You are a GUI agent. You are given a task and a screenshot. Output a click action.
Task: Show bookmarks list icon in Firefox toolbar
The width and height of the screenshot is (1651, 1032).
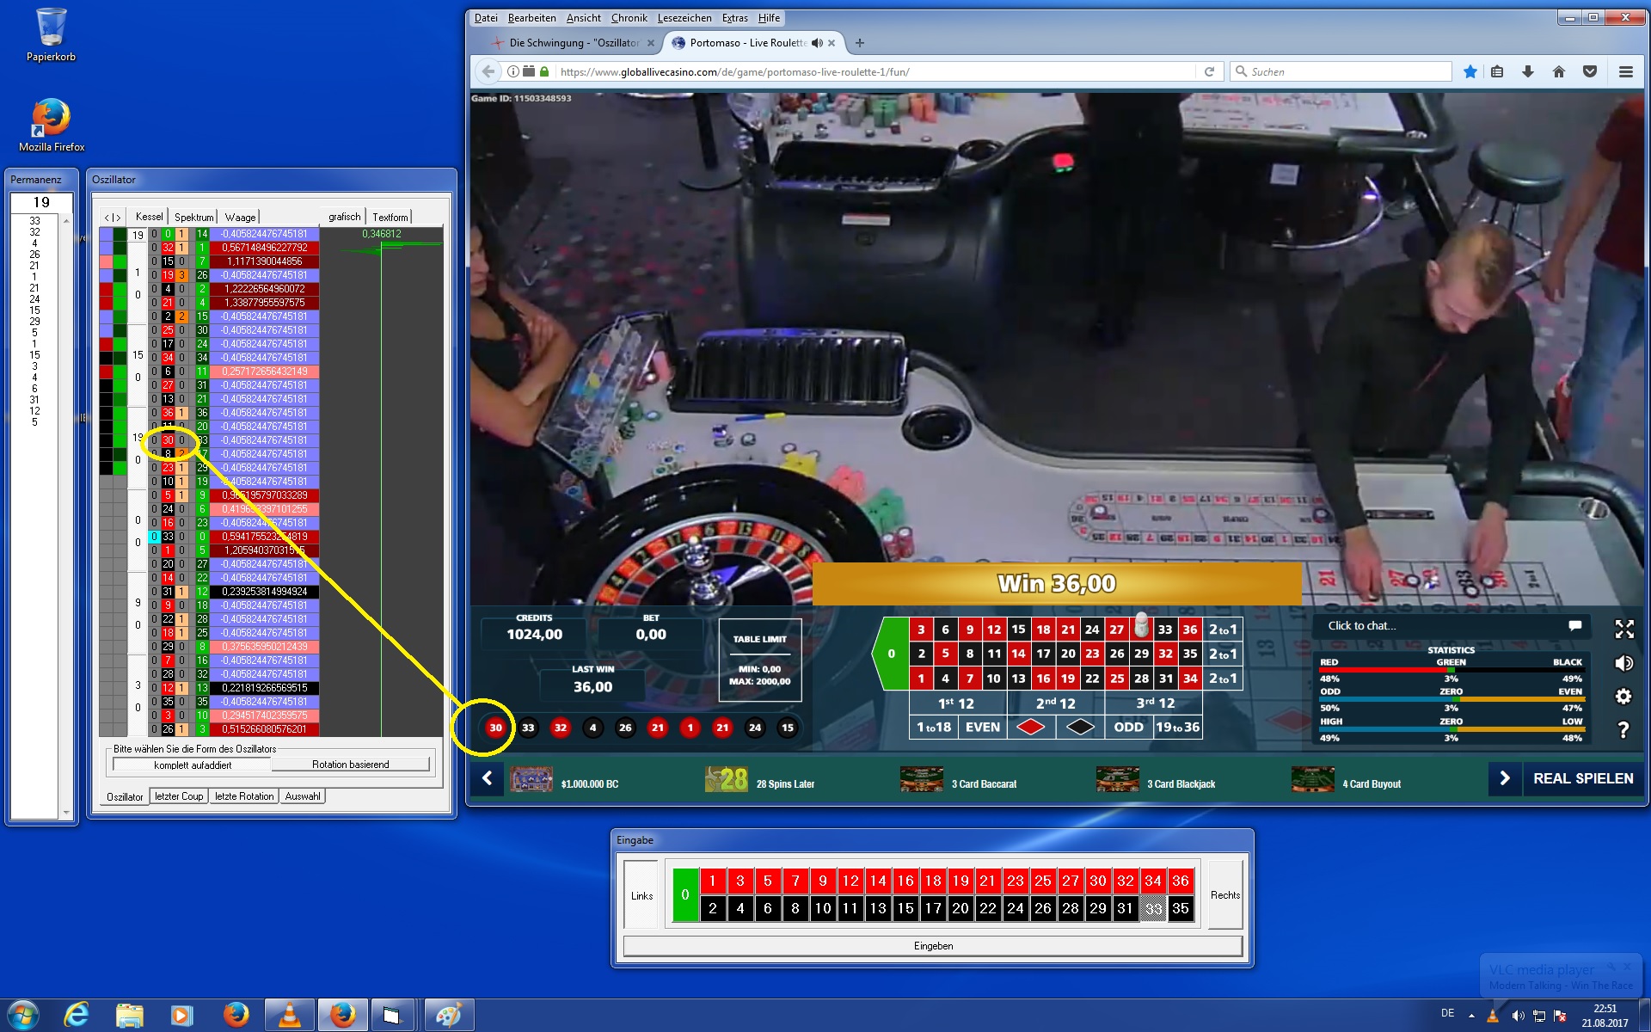(x=1497, y=71)
